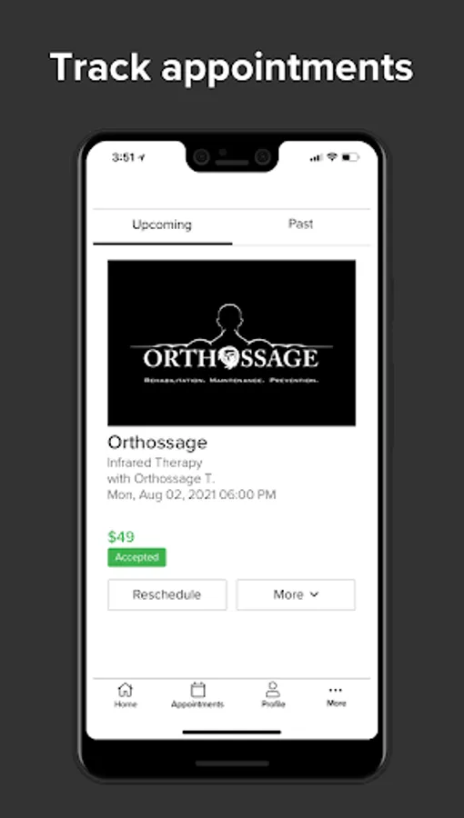
Task: Expand the More dropdown button
Action: pyautogui.click(x=296, y=594)
